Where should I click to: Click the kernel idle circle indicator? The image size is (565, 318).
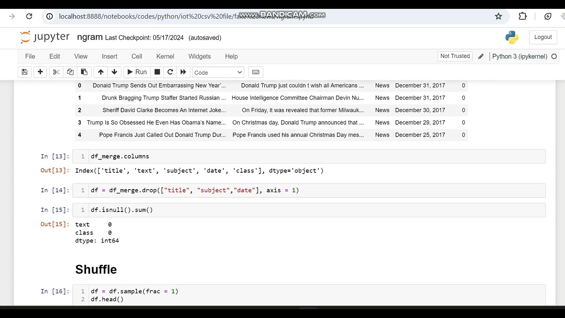[554, 57]
